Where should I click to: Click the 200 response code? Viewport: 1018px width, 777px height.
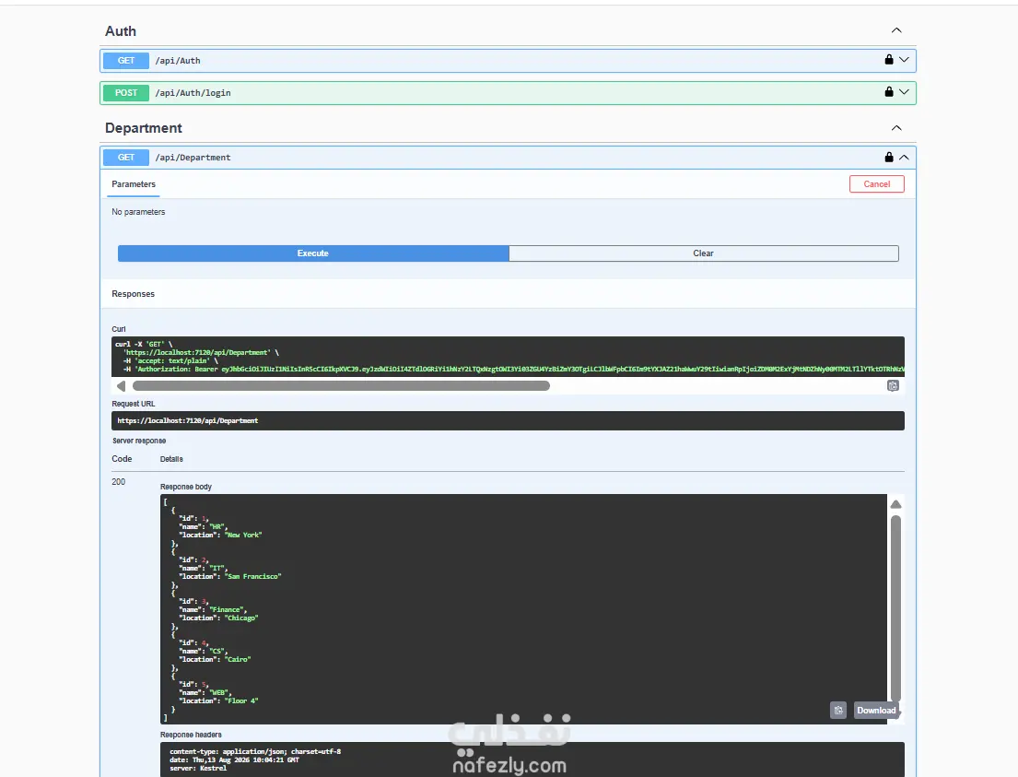click(x=118, y=482)
